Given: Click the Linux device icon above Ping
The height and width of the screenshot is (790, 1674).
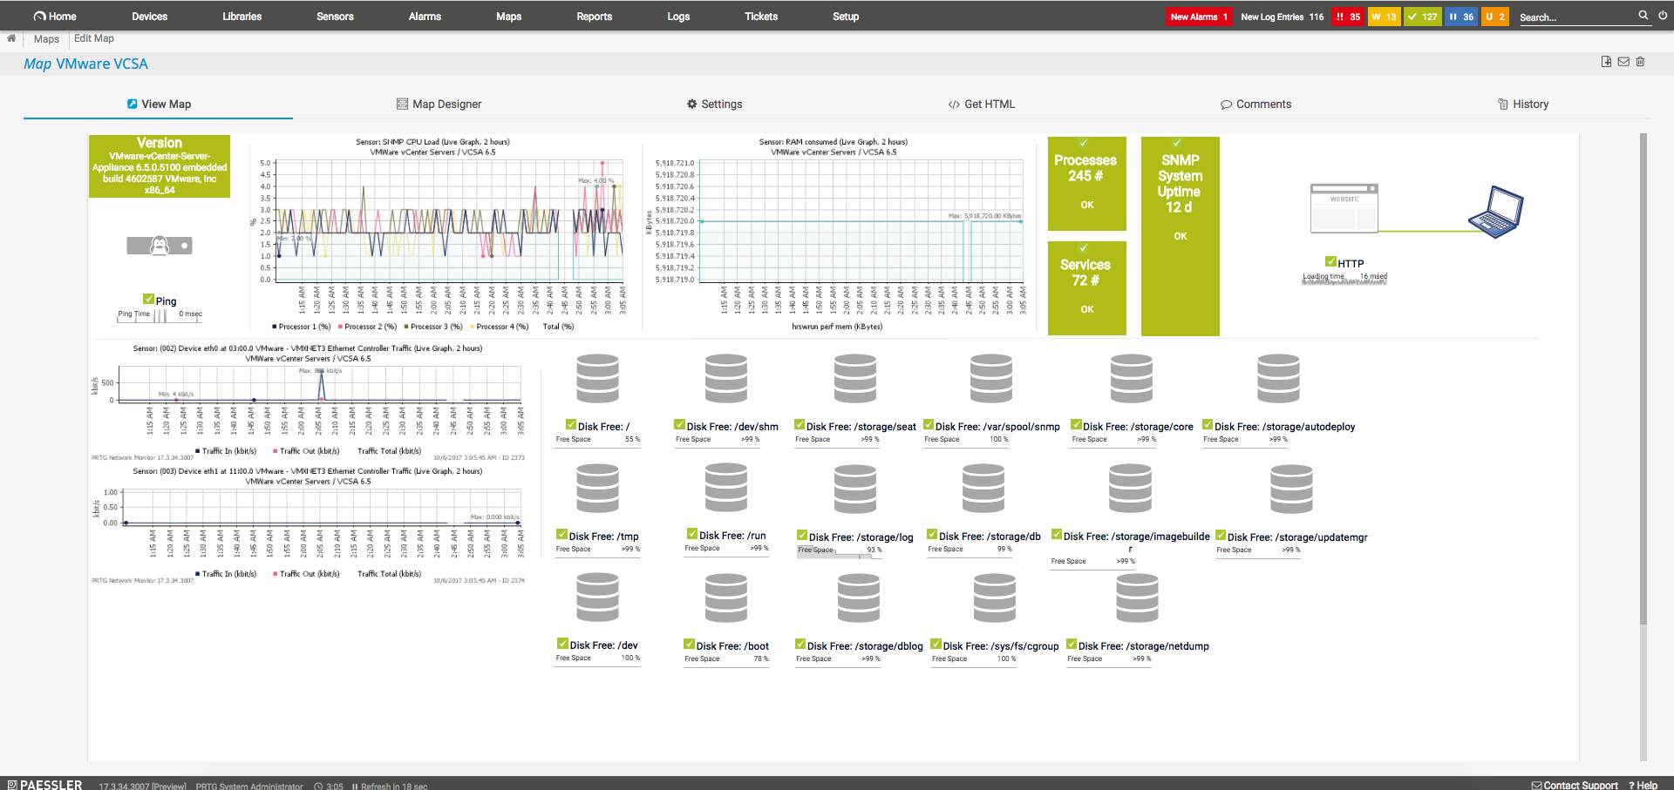Looking at the screenshot, I should click(160, 246).
